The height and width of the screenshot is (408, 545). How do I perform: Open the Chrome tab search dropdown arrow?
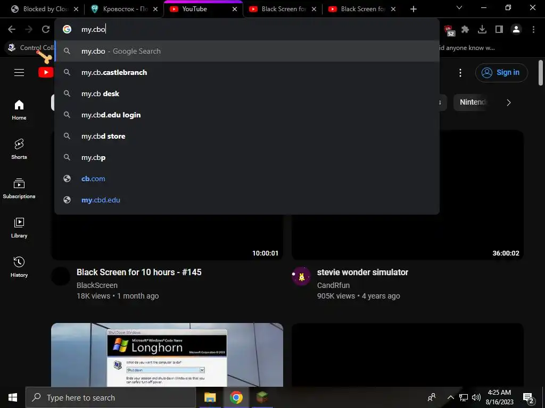point(459,7)
